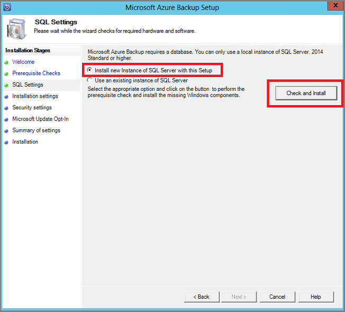
Task: Select the Installation settings stage
Action: [x=35, y=96]
